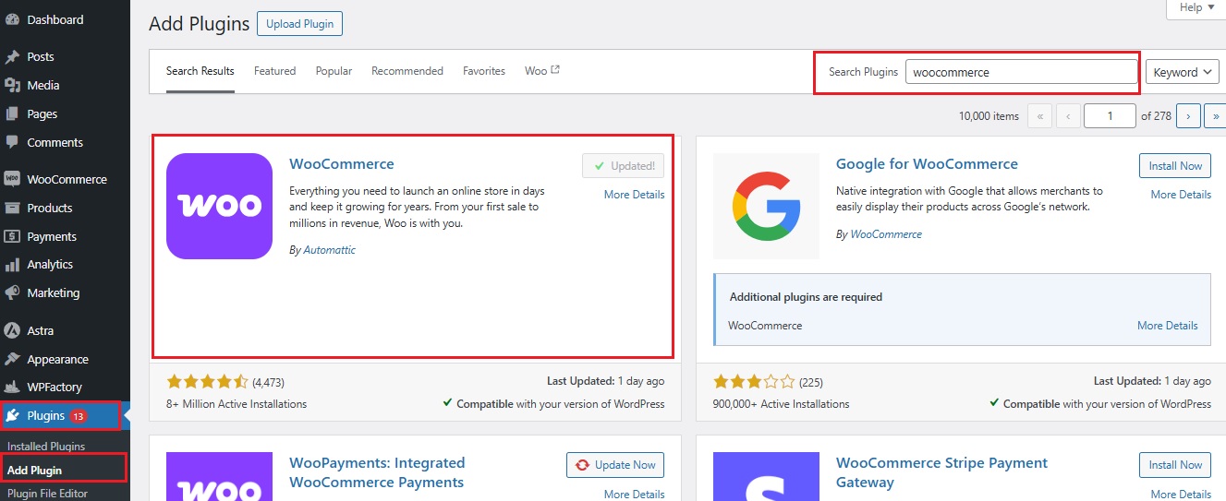This screenshot has height=501, width=1226.
Task: Open Google for WooCommerce title link
Action: 927,164
